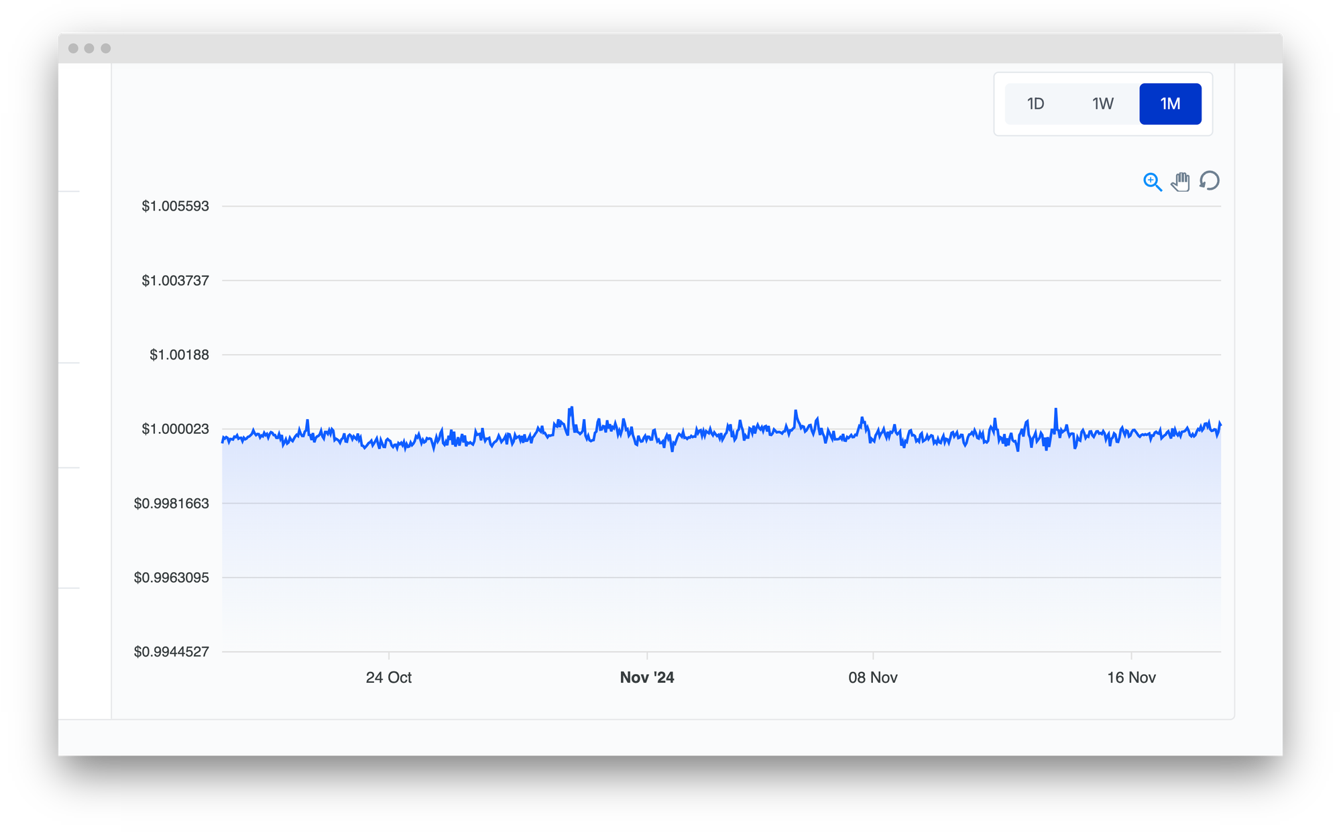
Task: Select the 1M tab in the time switcher
Action: (1169, 104)
